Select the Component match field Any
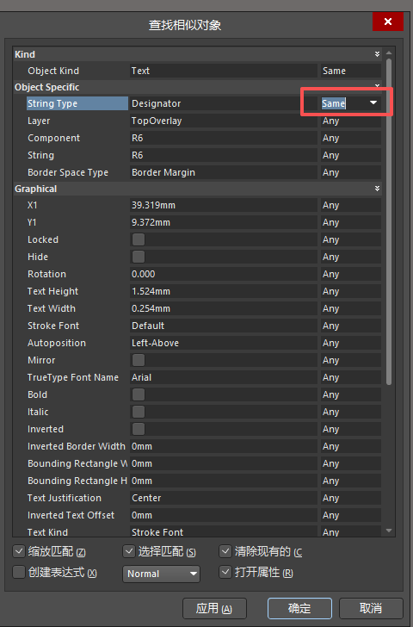 (x=351, y=138)
